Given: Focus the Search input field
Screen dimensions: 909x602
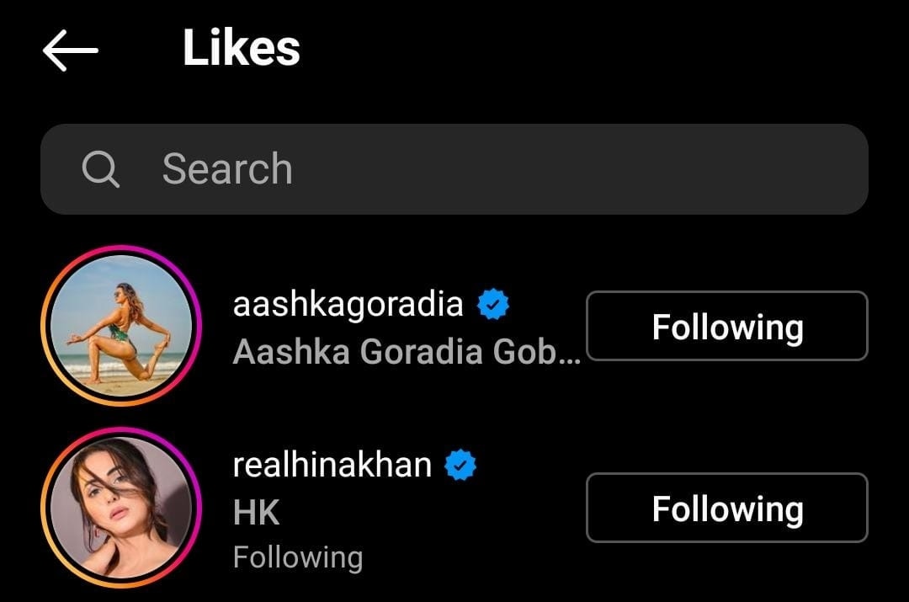Looking at the screenshot, I should 454,169.
